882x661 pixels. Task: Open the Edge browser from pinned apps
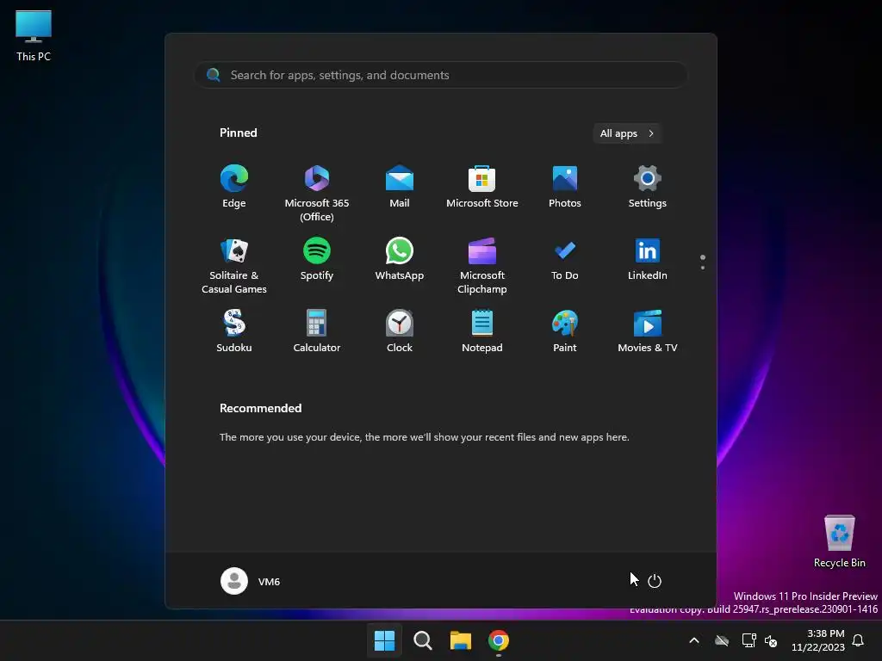[x=234, y=187]
